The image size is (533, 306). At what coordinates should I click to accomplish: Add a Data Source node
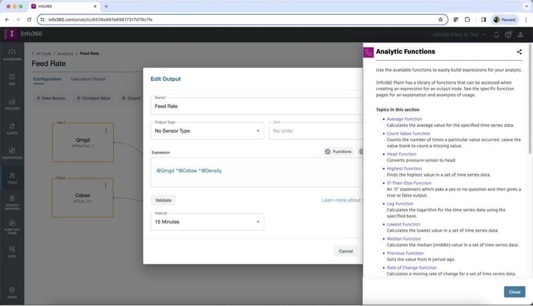pos(51,98)
